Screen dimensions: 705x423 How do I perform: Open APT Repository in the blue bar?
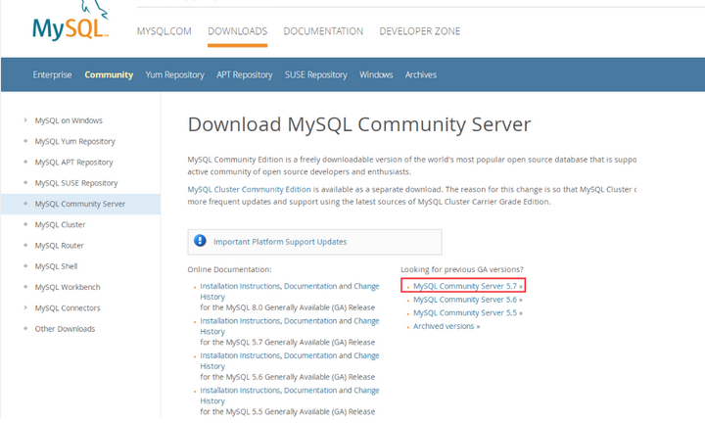[245, 74]
